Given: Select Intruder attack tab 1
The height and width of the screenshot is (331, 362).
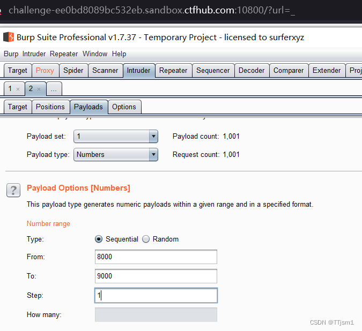Looking at the screenshot, I should [x=10, y=88].
